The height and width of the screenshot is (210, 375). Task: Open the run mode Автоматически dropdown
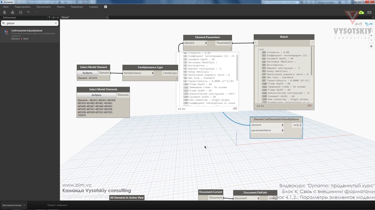pos(13,205)
